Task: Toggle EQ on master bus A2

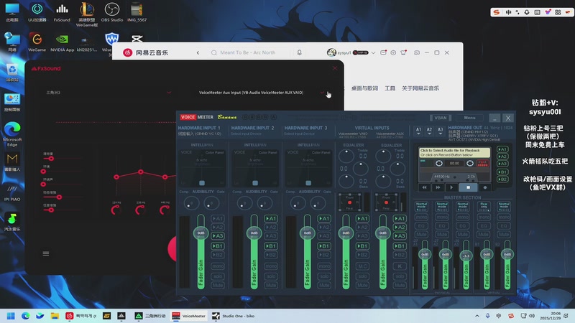Action: pos(442,225)
